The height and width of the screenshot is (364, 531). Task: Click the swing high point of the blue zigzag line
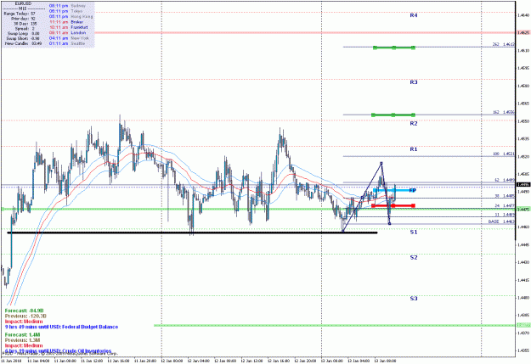tap(381, 164)
